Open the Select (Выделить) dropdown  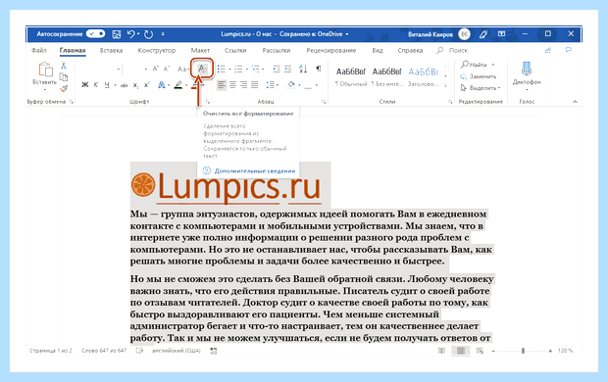coord(481,88)
